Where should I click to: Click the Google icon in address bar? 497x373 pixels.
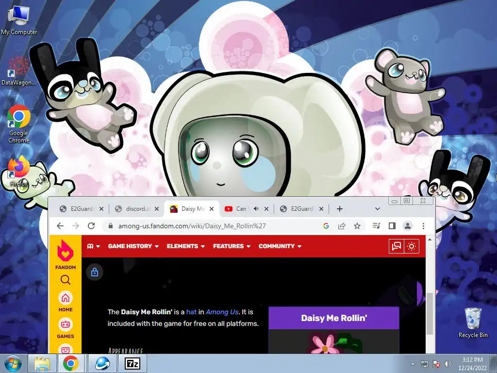[x=326, y=226]
